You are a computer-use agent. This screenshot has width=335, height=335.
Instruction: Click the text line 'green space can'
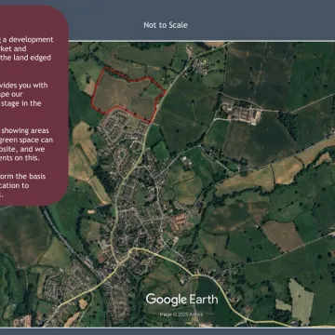(27, 140)
